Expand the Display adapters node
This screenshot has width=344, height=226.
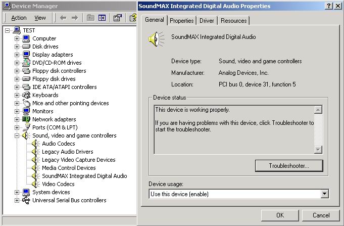(x=17, y=55)
